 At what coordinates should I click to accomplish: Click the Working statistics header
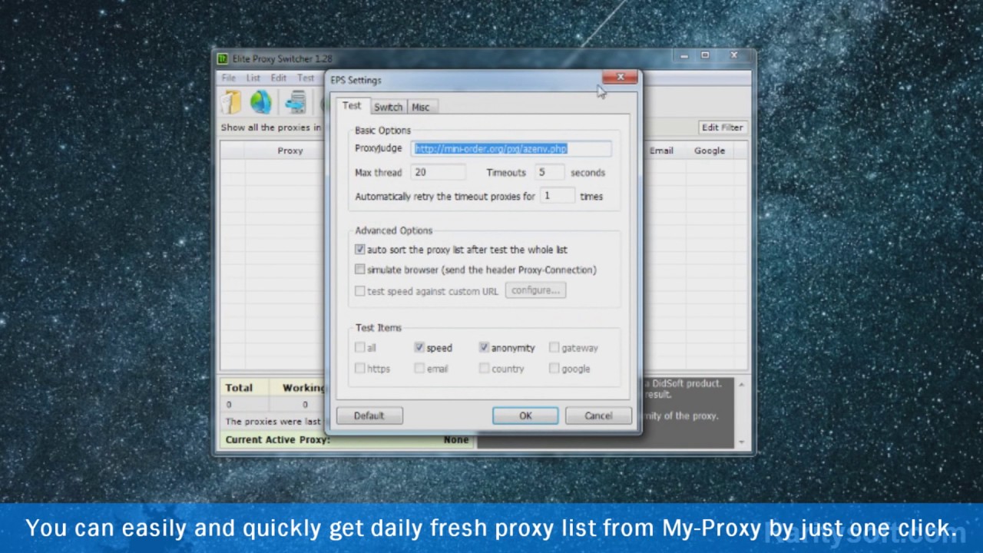(303, 388)
